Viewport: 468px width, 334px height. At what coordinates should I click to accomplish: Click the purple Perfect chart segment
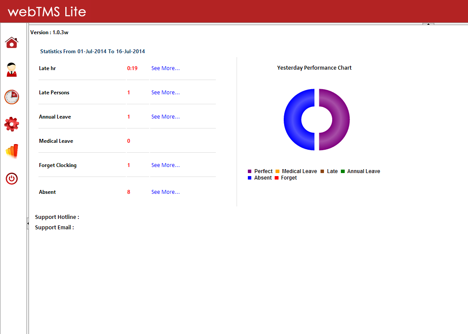pos(341,119)
